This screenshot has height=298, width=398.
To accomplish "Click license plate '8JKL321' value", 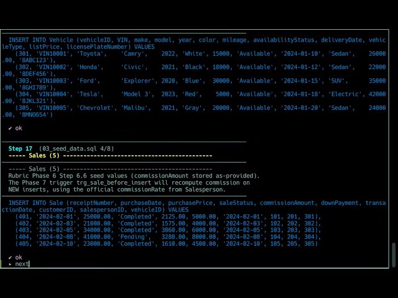I will (x=34, y=101).
